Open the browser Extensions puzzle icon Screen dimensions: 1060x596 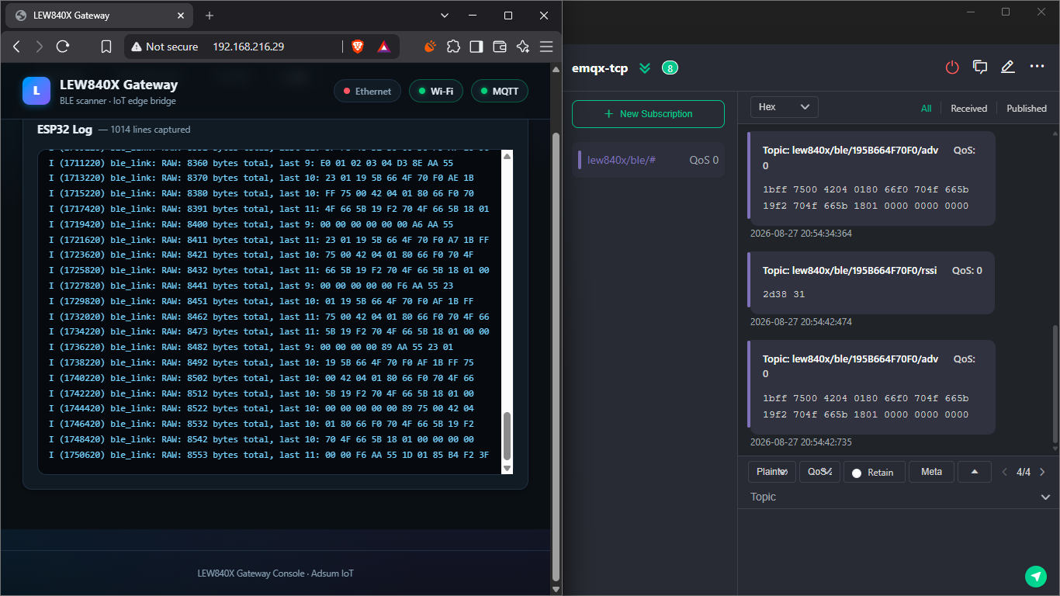[453, 47]
